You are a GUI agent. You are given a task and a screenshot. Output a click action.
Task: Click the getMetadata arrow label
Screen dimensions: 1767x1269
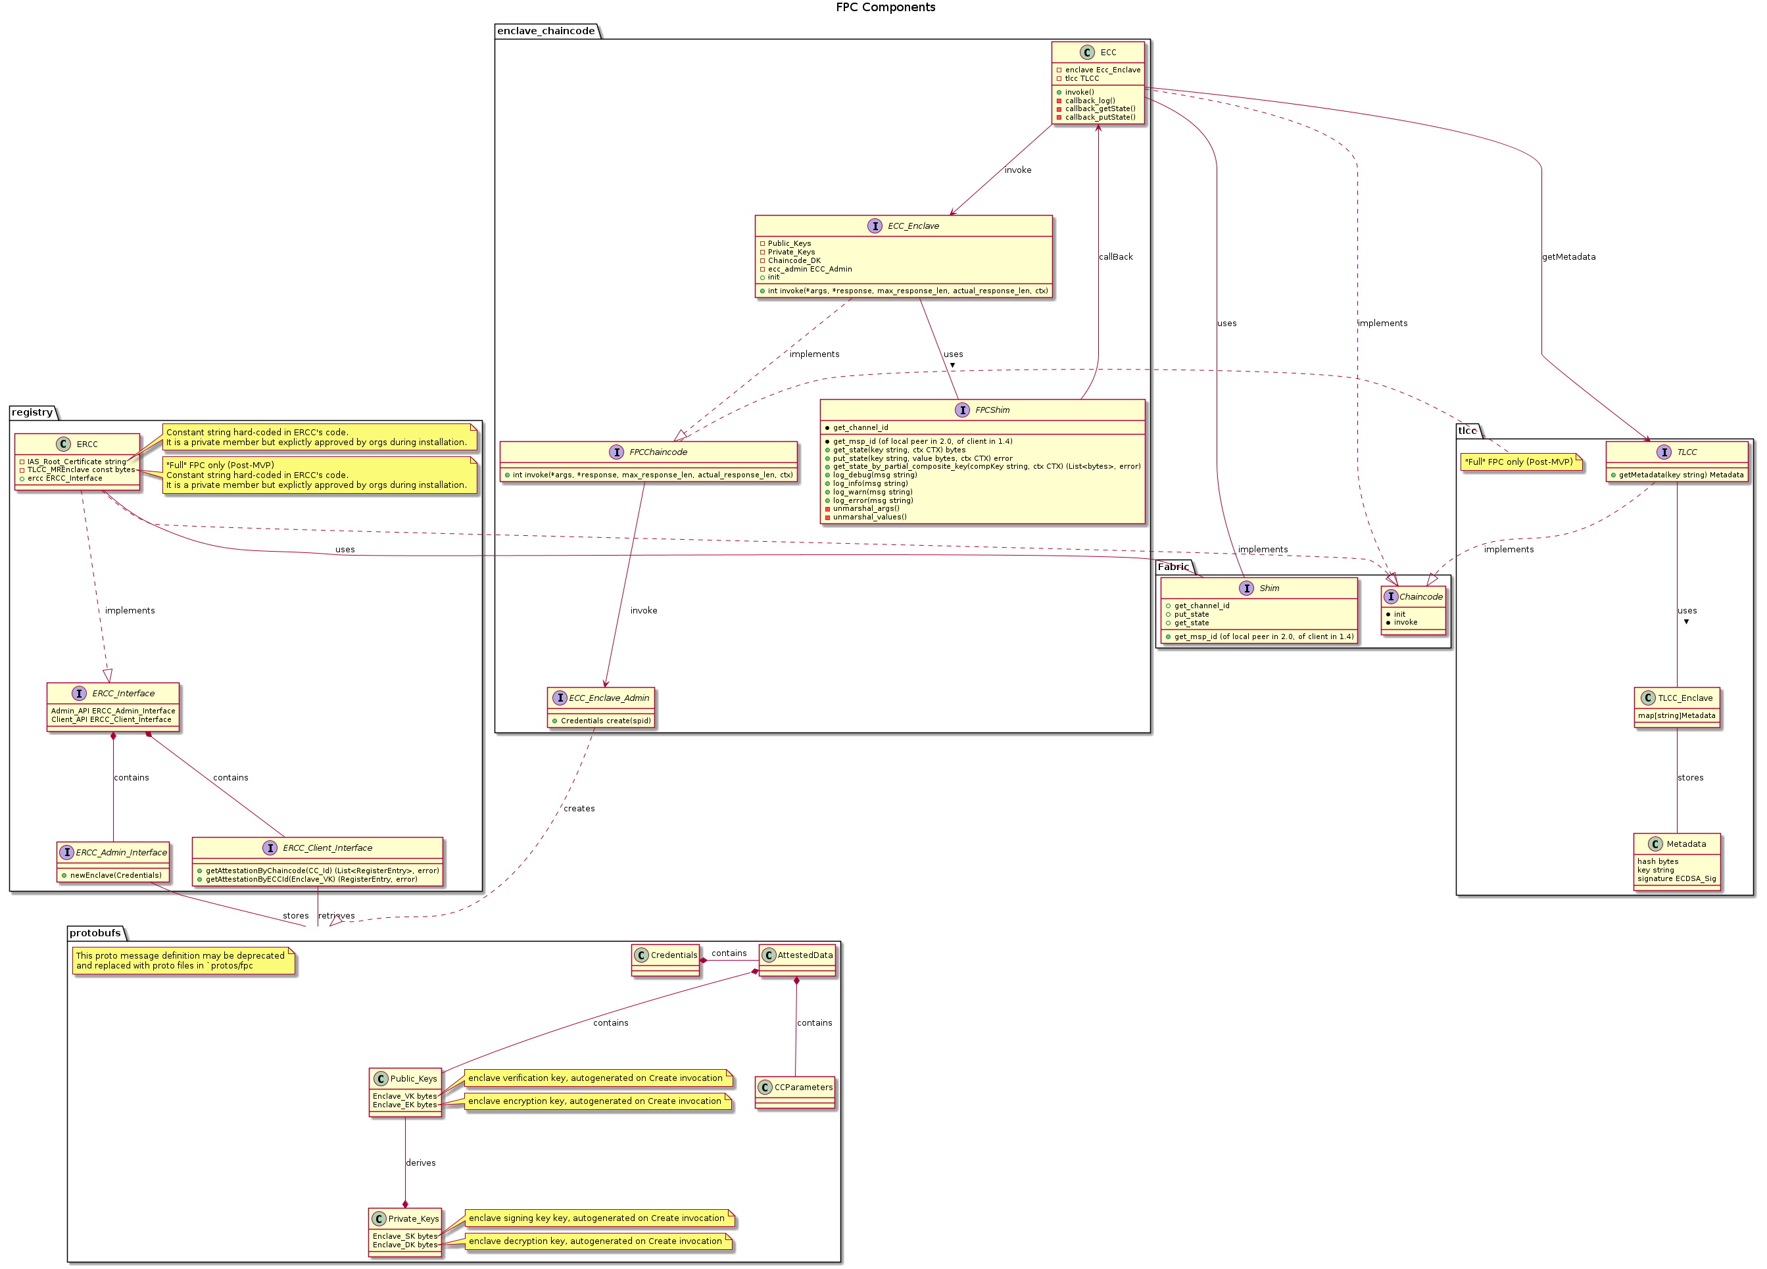tap(1569, 257)
